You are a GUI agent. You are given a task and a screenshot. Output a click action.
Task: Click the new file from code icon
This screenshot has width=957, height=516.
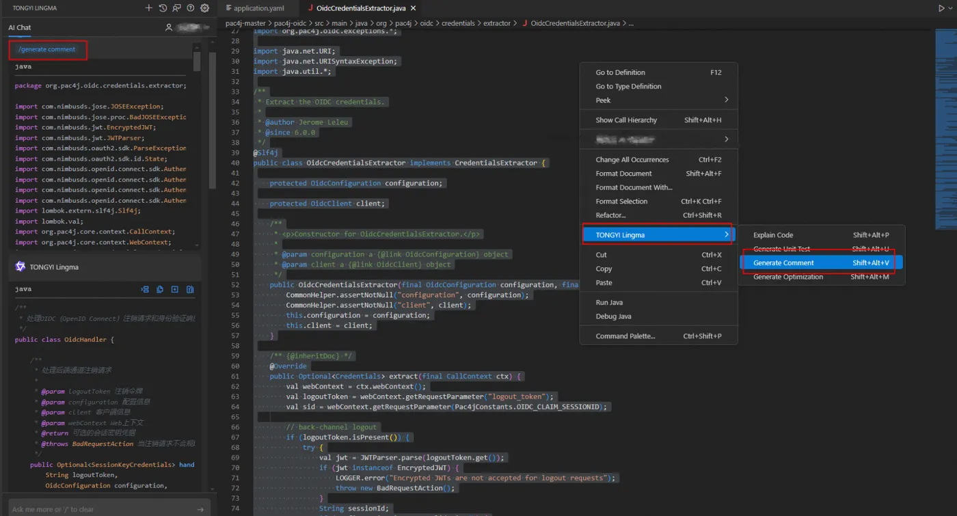pos(175,289)
